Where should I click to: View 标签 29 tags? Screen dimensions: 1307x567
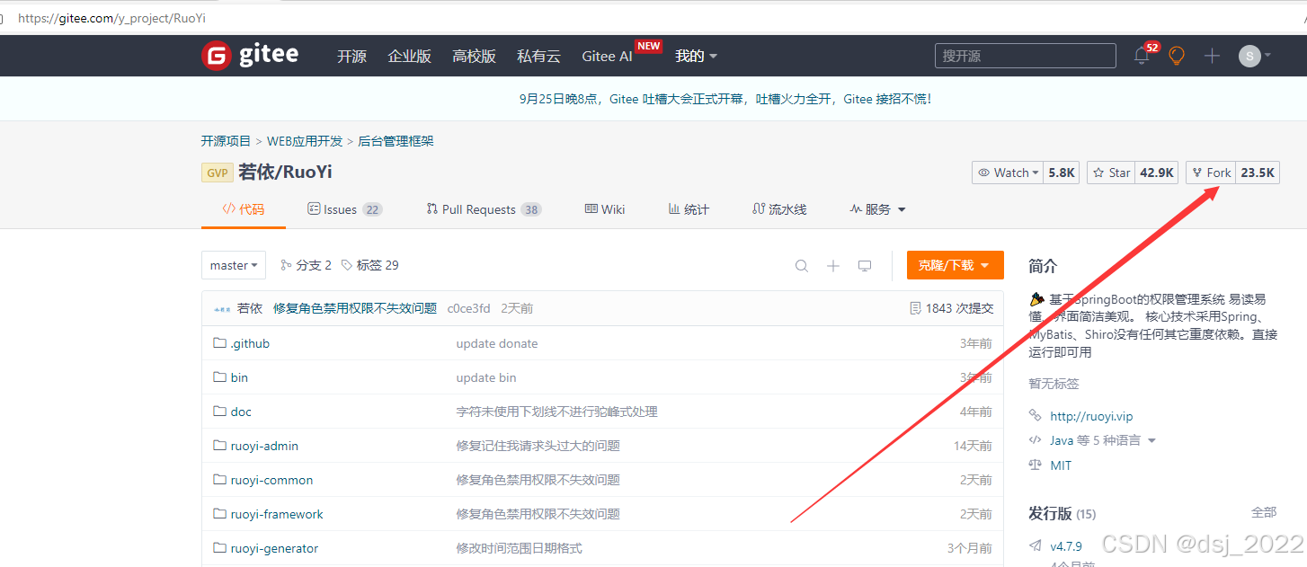tap(370, 265)
